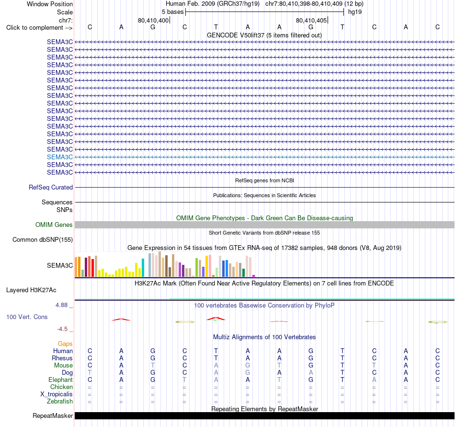Click the 'Human Feb. 2009 (GRCh37/hg19)' assembly text
This screenshot has height=427, width=455.
tap(212, 4)
